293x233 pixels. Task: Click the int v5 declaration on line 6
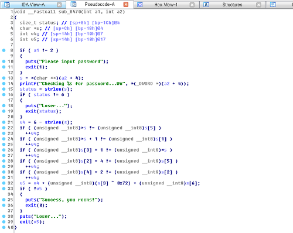click(x=29, y=39)
